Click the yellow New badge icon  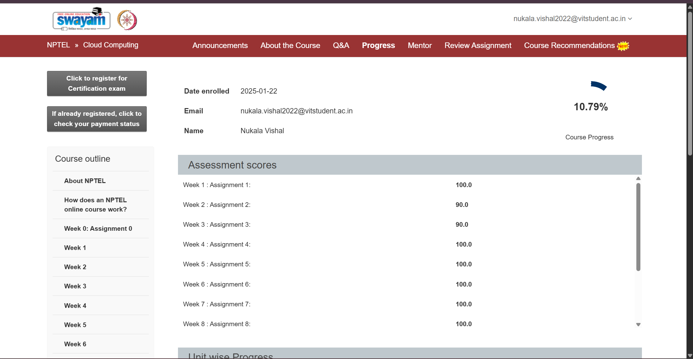(623, 46)
